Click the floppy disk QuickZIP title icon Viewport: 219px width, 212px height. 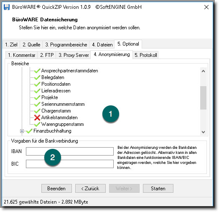[x=7, y=7]
